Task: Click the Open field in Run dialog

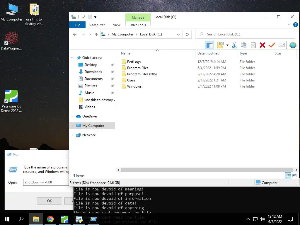Action: (x=46, y=182)
